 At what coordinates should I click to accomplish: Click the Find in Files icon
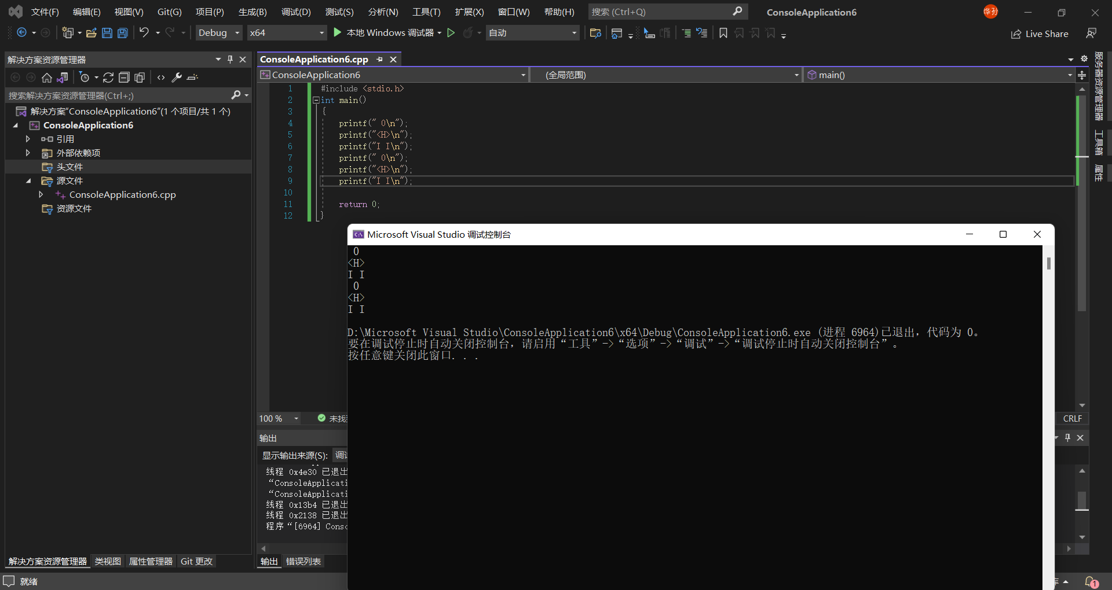[x=595, y=33]
